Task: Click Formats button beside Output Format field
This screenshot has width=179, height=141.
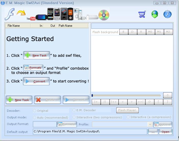Action: (x=67, y=124)
